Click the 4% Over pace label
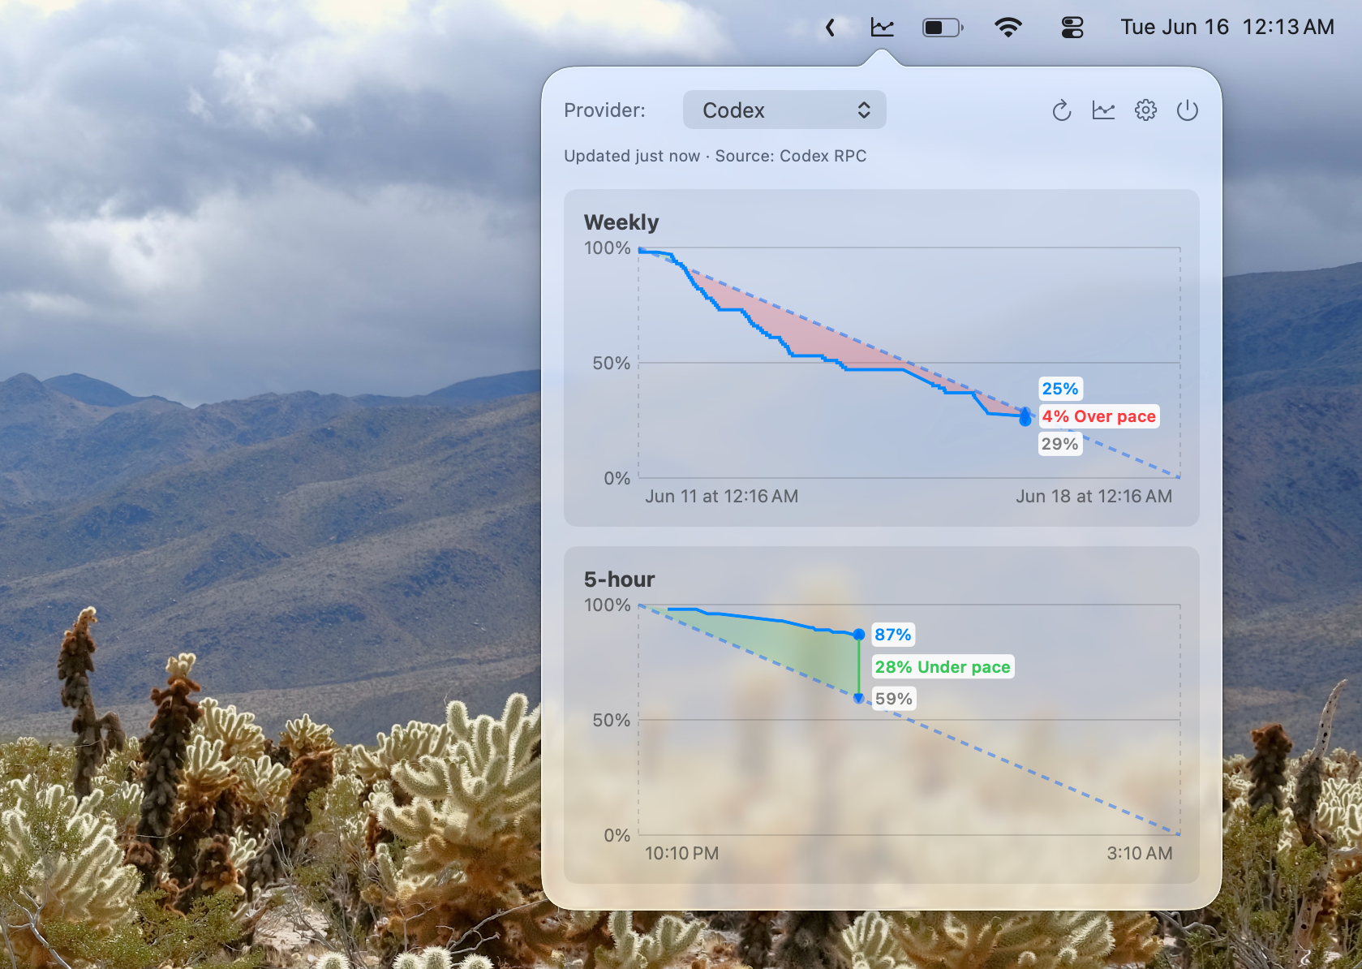 click(1099, 416)
